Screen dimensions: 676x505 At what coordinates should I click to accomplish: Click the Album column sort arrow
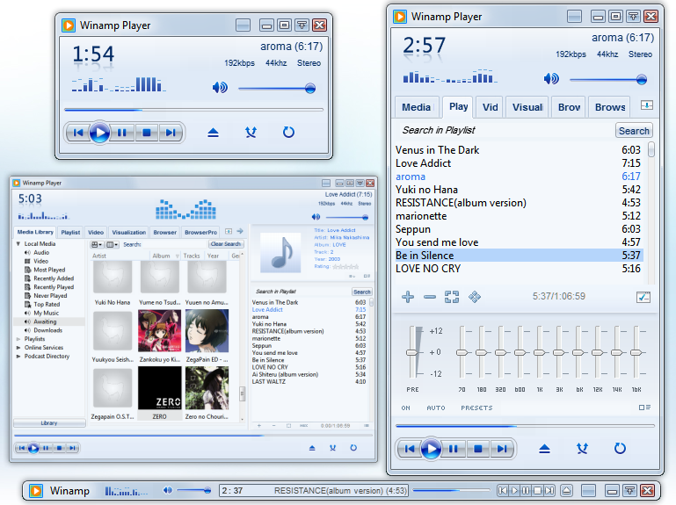tap(178, 256)
